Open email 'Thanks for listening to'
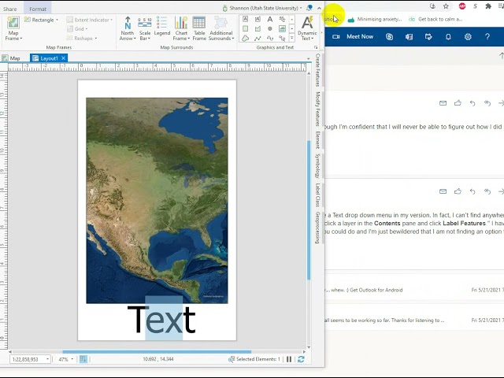This screenshot has height=378, width=504. pyautogui.click(x=414, y=321)
